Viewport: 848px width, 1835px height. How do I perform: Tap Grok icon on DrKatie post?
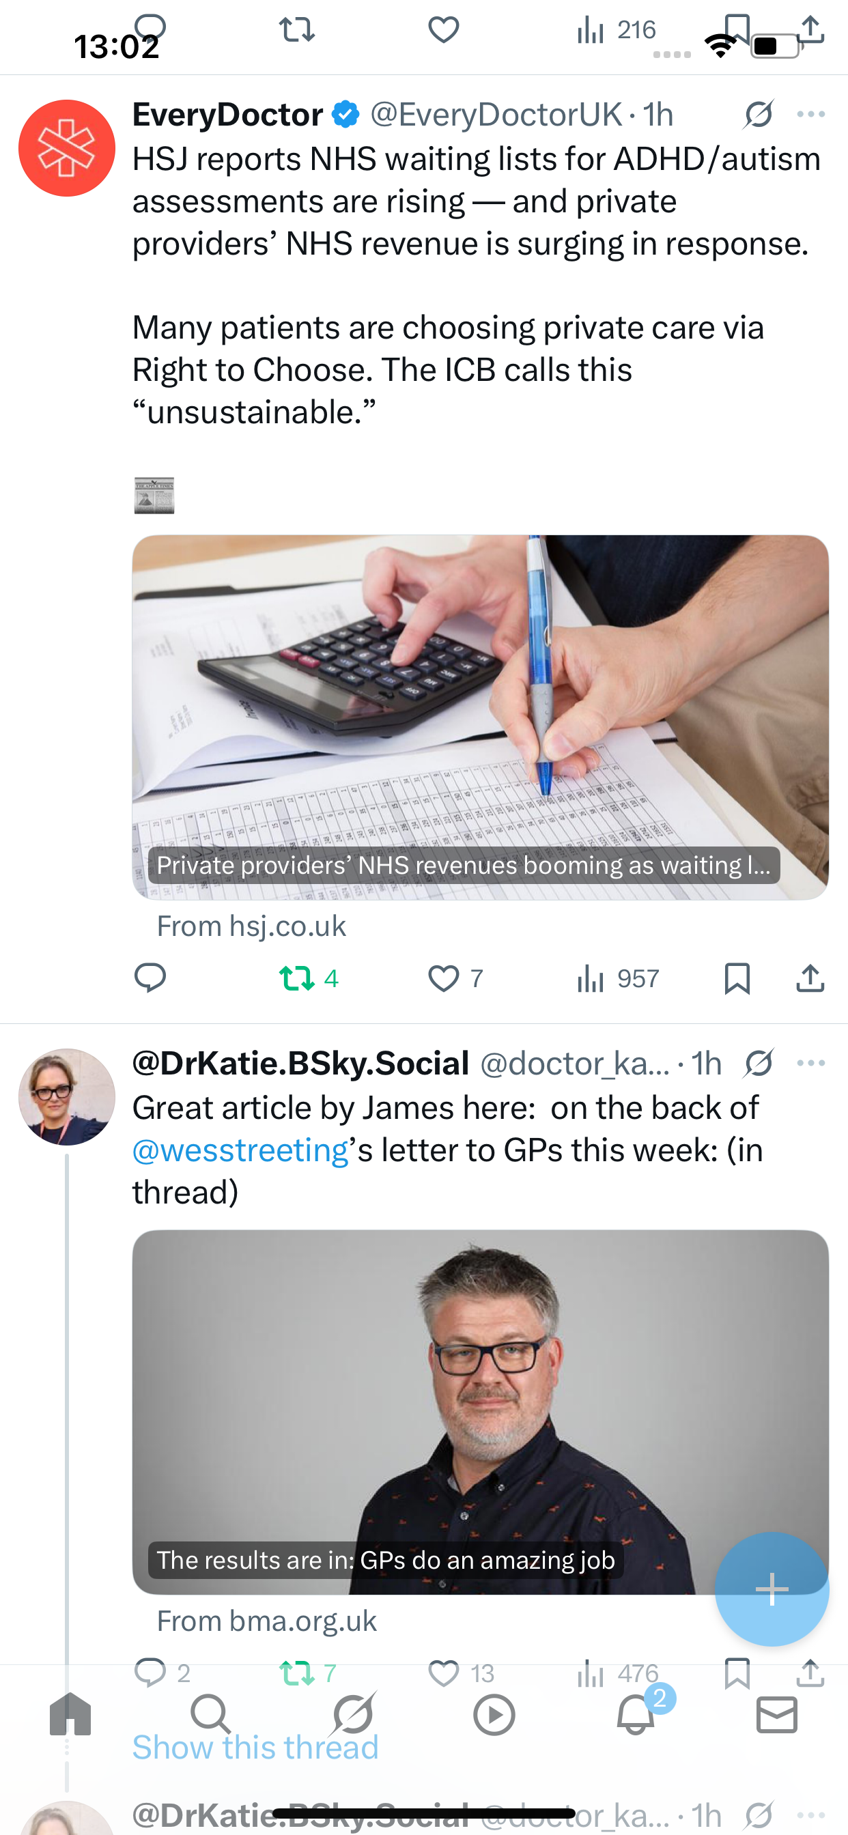pyautogui.click(x=758, y=1063)
